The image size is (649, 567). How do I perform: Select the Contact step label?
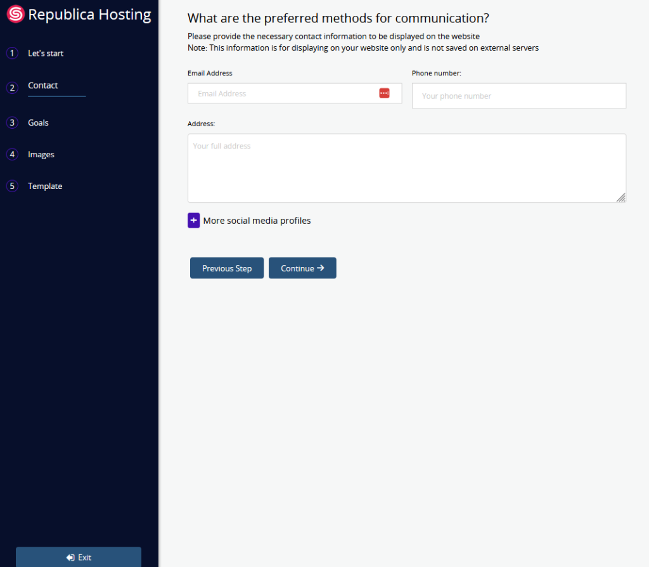click(x=43, y=86)
